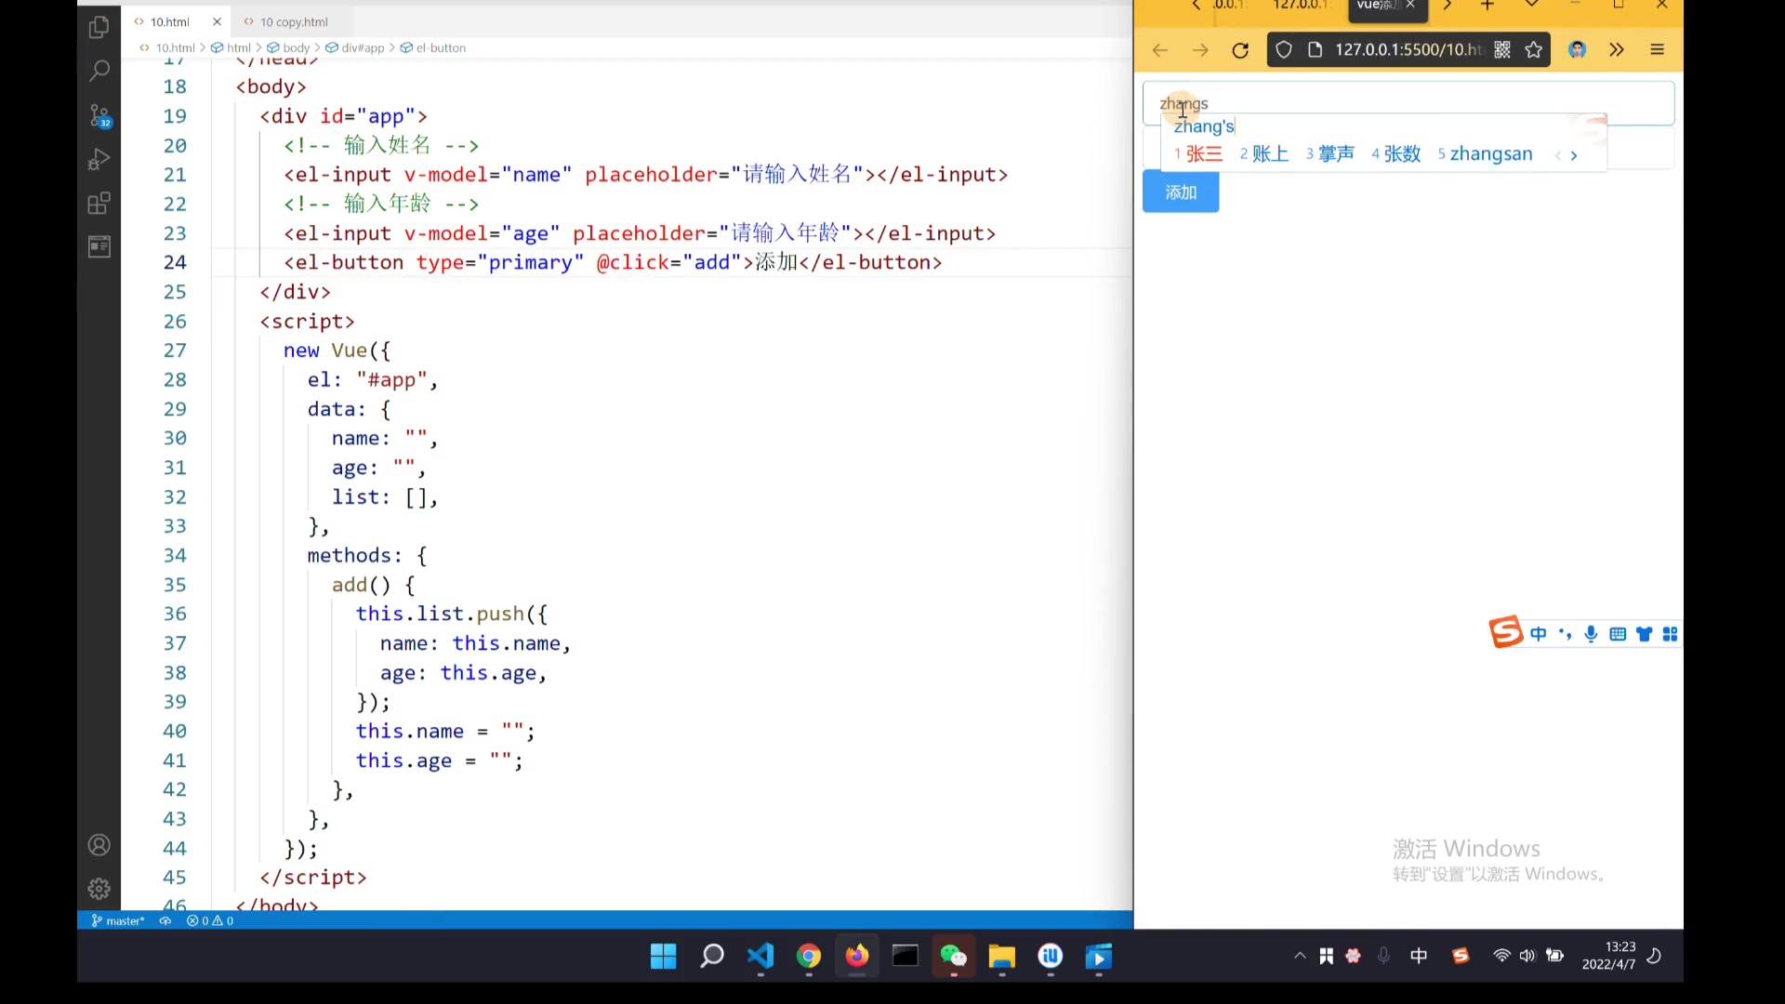Go to next IME candidate page

click(1574, 156)
